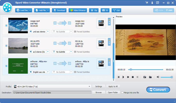Open snapshot folder icon in preview
The height and width of the screenshot is (103, 176).
(150, 77)
